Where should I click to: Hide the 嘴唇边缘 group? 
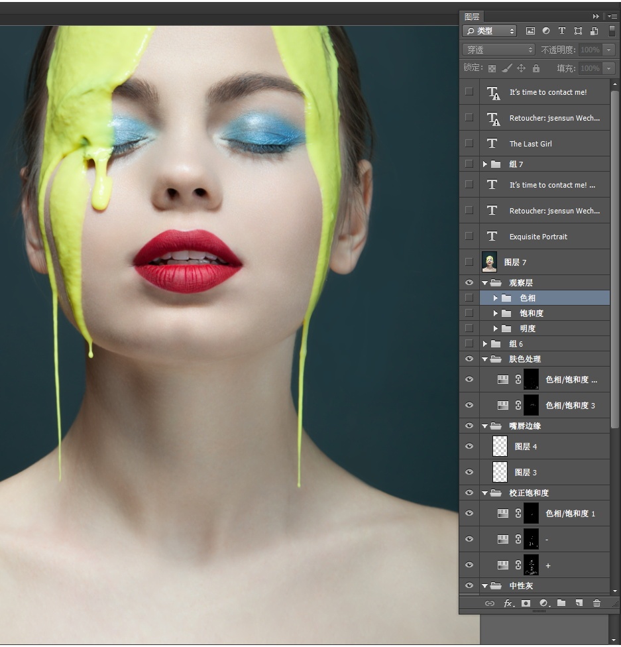coord(469,426)
